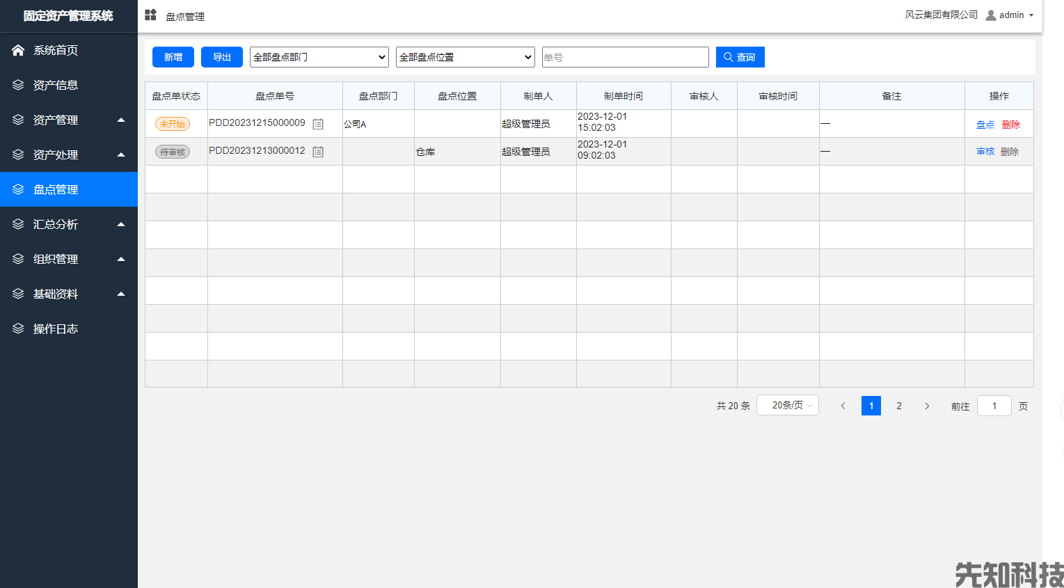1064x588 pixels.
Task: Click the 未开始 status badge
Action: coord(173,124)
